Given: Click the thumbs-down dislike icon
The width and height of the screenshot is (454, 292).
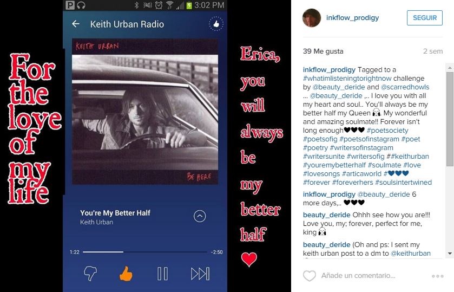Looking at the screenshot, I should click(x=90, y=274).
